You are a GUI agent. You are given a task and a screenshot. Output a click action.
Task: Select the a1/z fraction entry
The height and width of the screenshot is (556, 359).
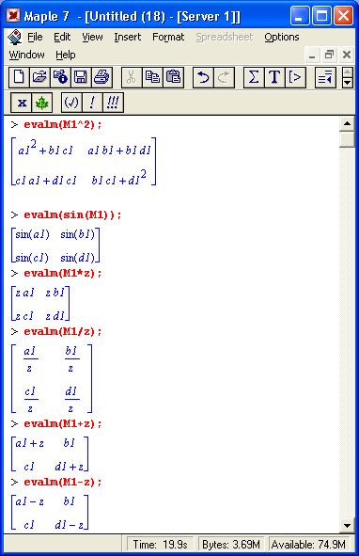tap(30, 359)
